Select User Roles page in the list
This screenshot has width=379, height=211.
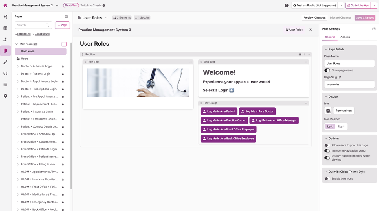[40, 51]
